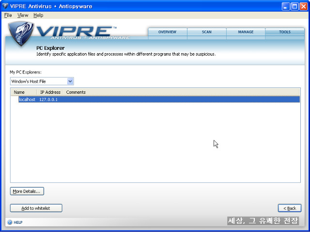Maximize the VIPRE window

294,6
